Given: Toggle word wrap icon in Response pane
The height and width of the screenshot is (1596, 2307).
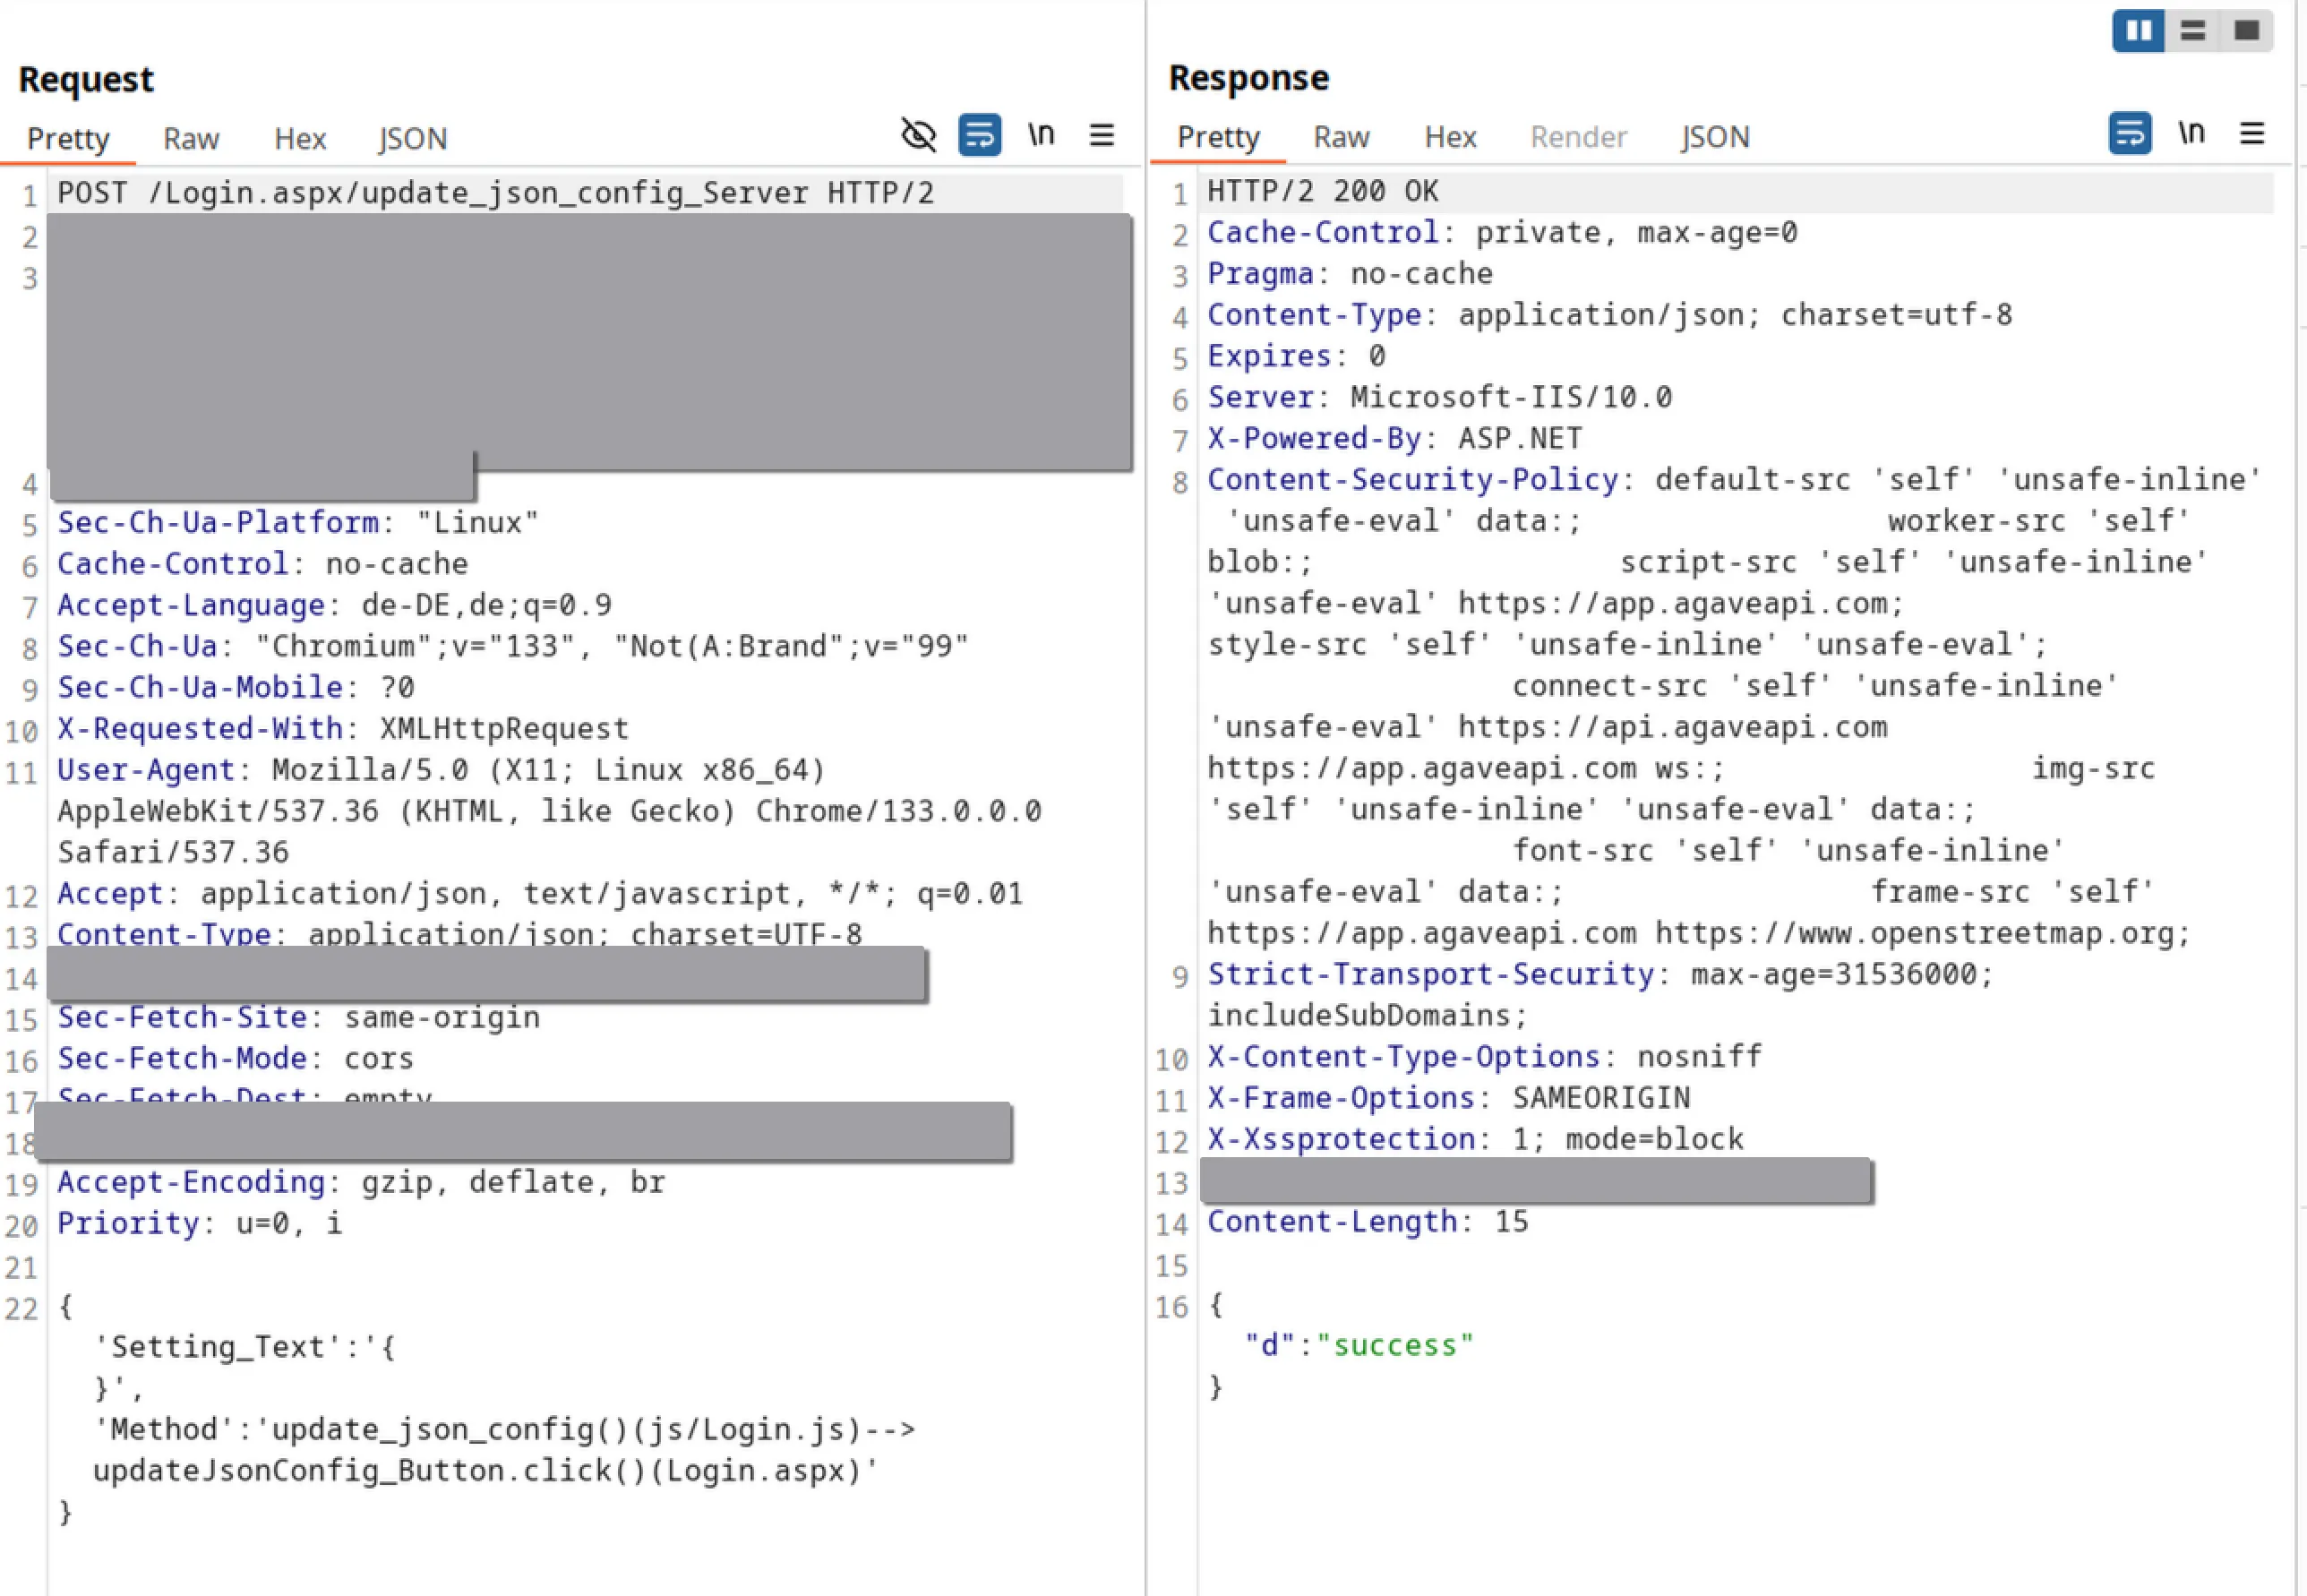Looking at the screenshot, I should pos(2129,133).
